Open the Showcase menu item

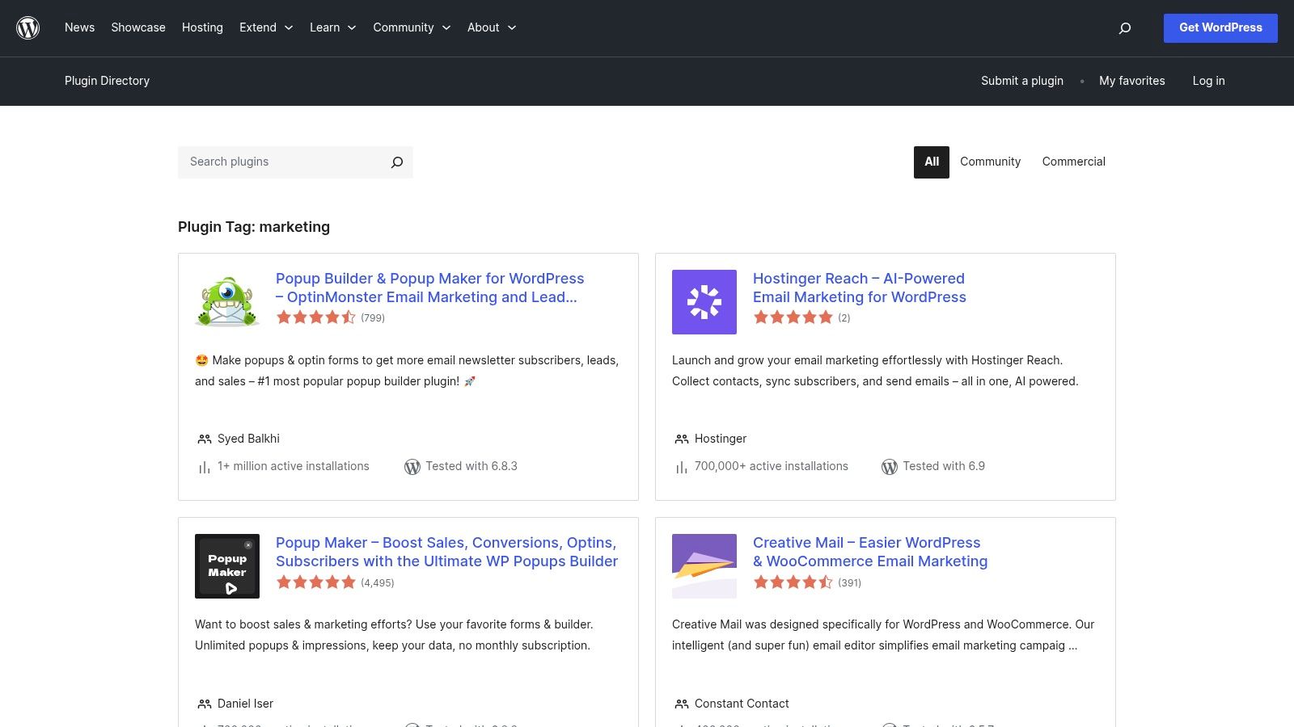[x=137, y=27]
